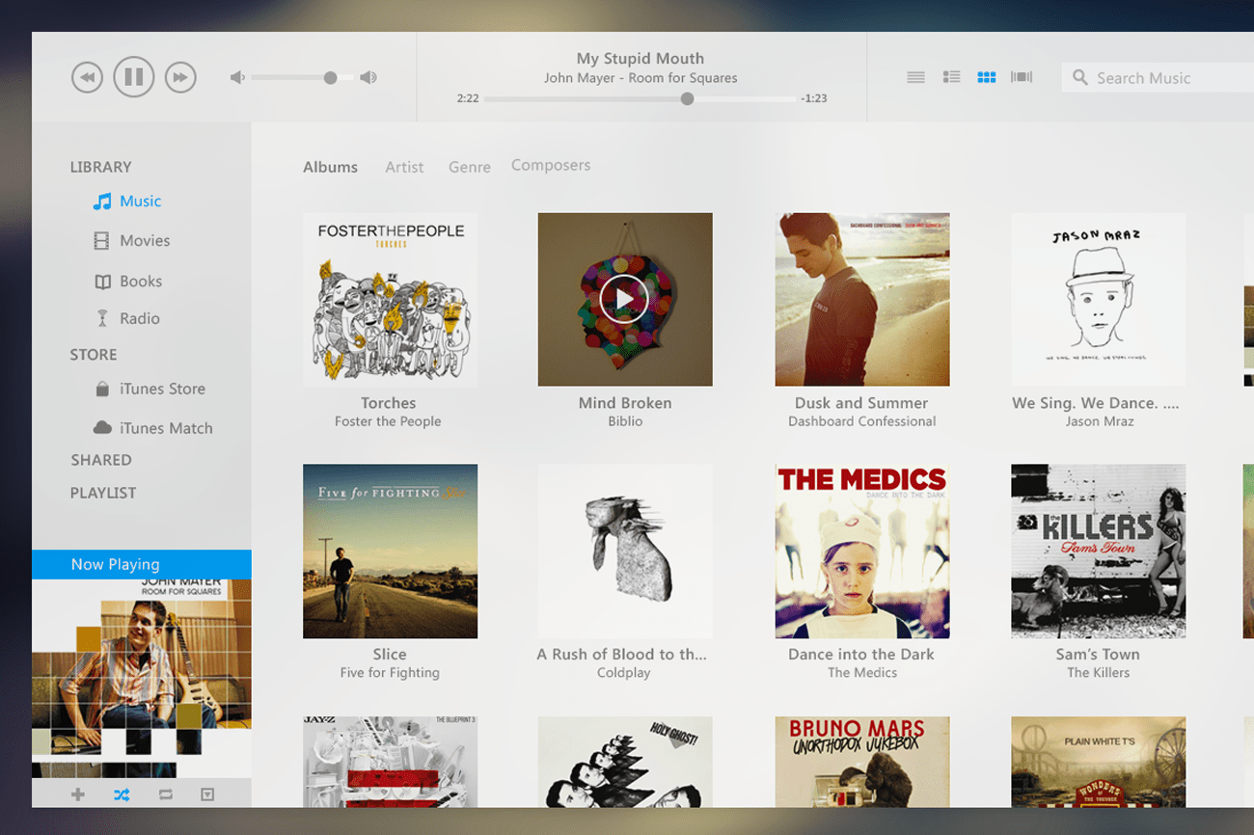
Task: Focus the Search Music field
Action: coord(1158,77)
